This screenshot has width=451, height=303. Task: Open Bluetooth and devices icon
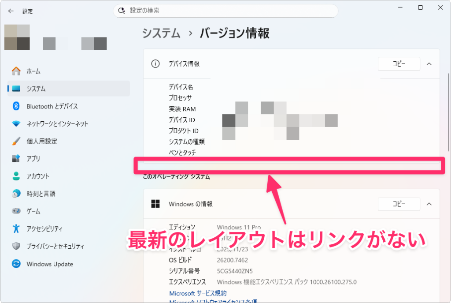point(16,106)
